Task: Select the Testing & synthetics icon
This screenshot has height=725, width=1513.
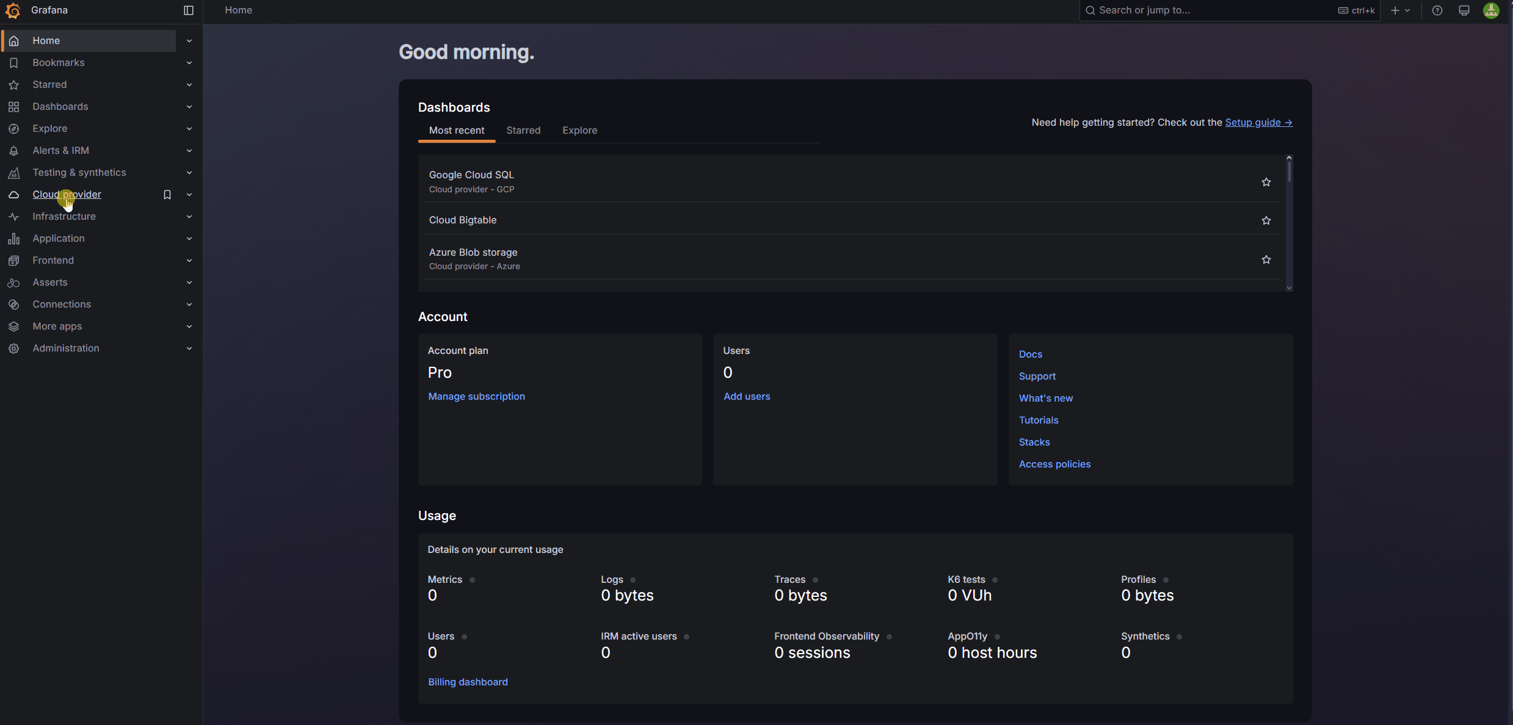Action: pos(13,172)
